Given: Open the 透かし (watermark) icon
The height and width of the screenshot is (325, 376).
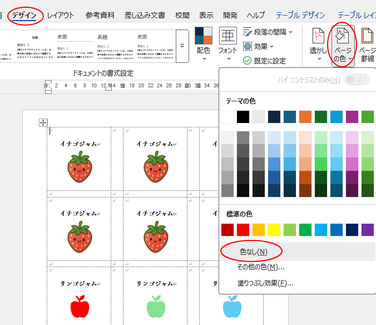Looking at the screenshot, I should pos(318,36).
